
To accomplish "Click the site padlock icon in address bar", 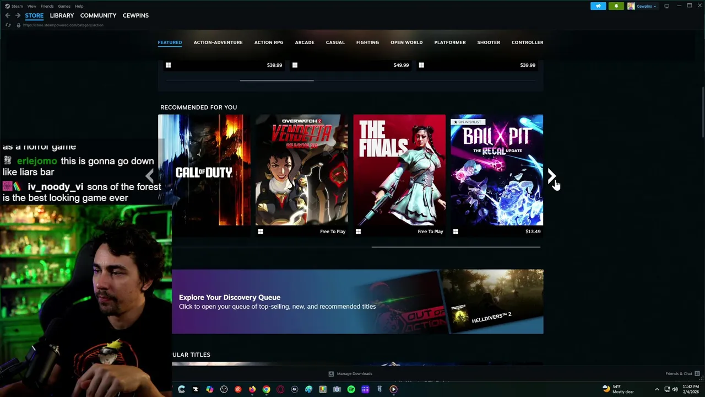I will [x=18, y=25].
